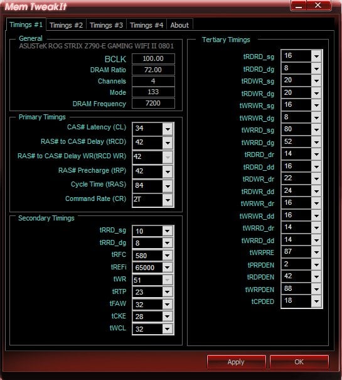Image resolution: width=342 pixels, height=380 pixels.
Task: Click the Channels value field
Action: (x=153, y=81)
